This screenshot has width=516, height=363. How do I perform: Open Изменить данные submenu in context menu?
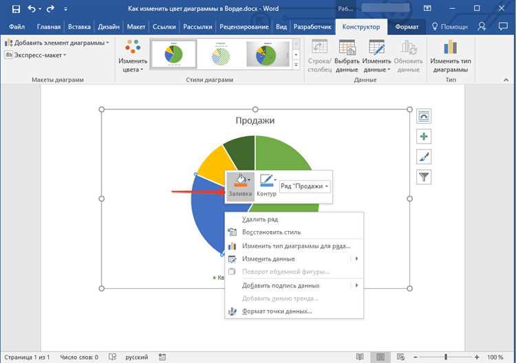(x=294, y=258)
